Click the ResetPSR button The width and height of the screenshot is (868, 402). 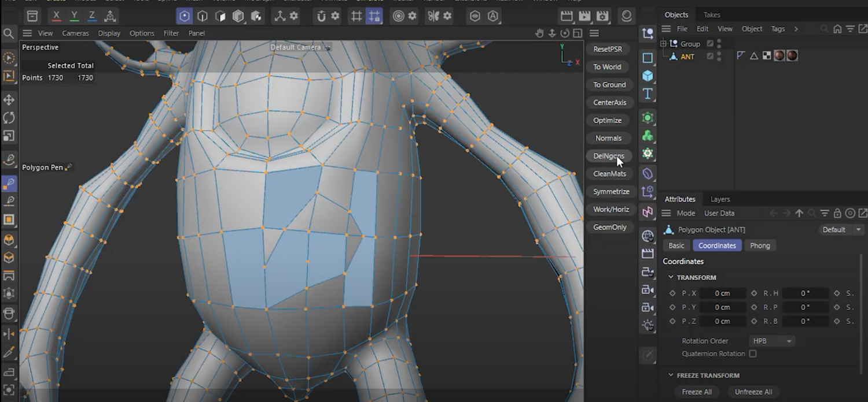608,49
